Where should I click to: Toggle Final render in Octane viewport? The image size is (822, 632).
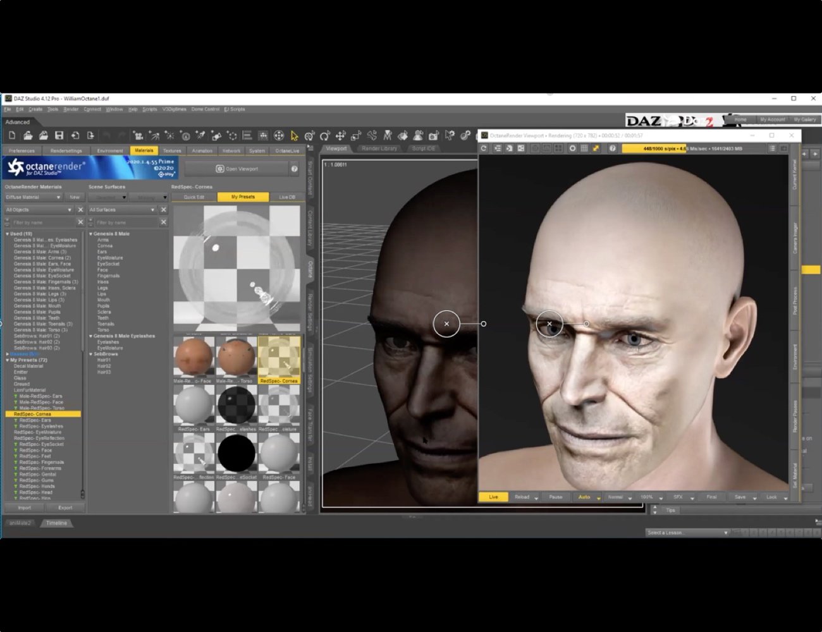[711, 497]
